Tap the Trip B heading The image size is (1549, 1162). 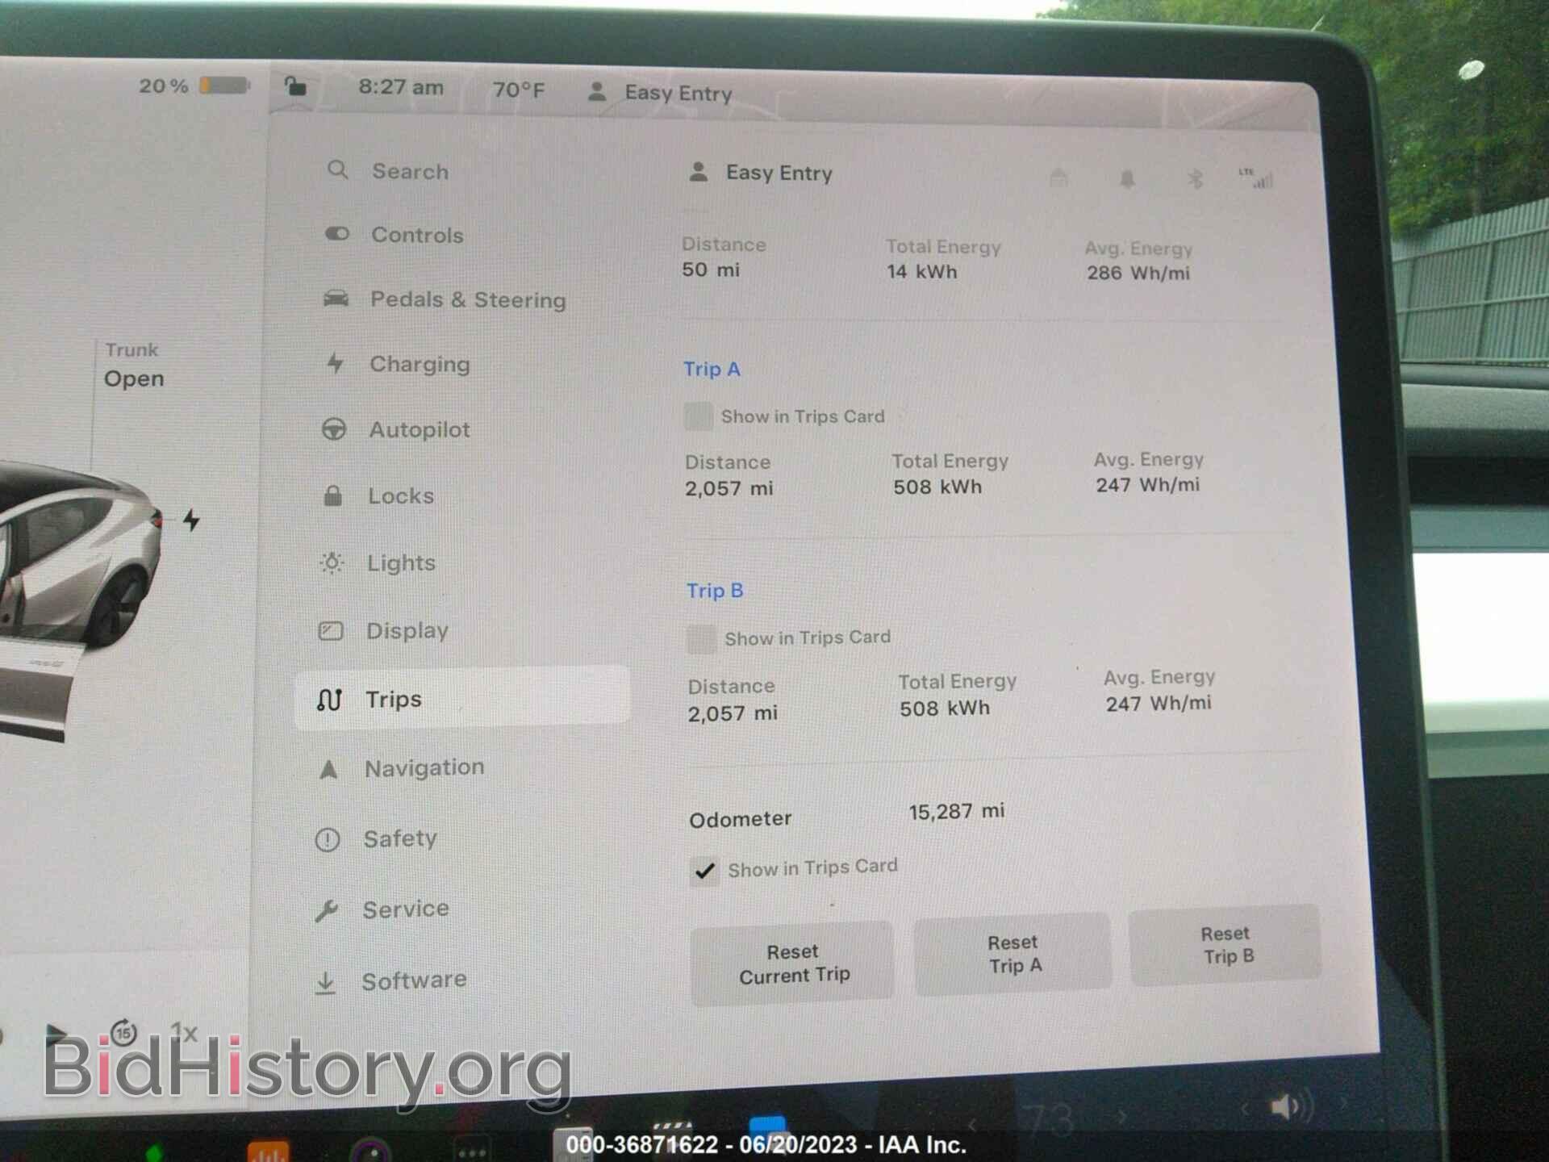point(715,591)
